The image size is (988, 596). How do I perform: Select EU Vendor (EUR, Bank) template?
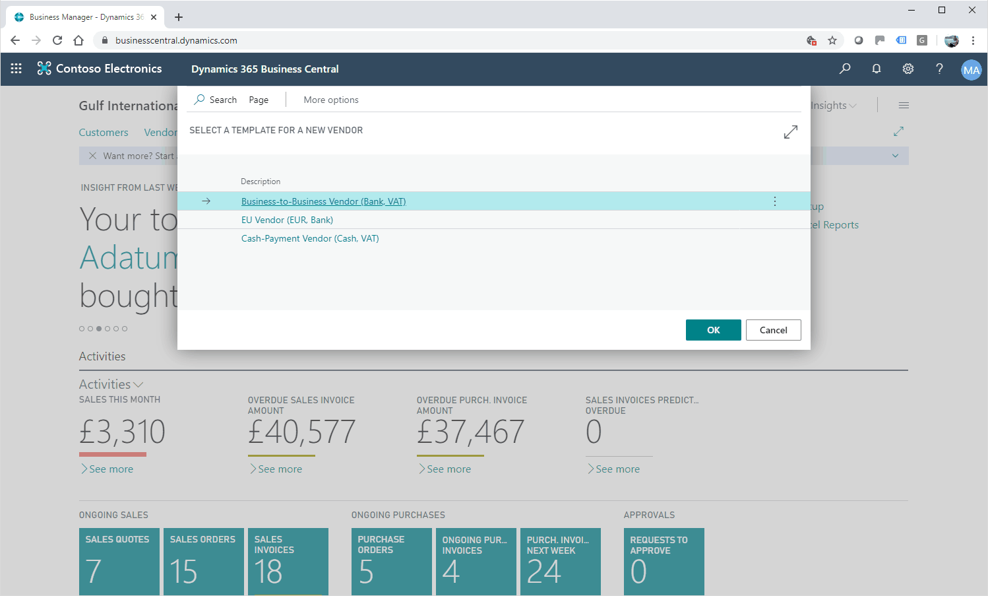(x=287, y=220)
